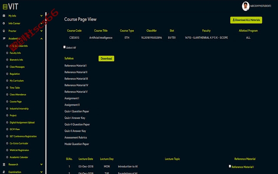
Task: Click the bullet icon beside Industrial Internship
Action: (x=7, y=108)
